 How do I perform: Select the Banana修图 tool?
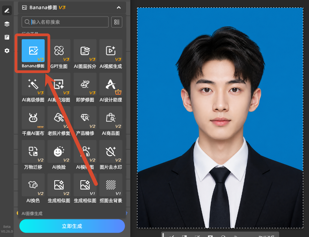pos(33,51)
